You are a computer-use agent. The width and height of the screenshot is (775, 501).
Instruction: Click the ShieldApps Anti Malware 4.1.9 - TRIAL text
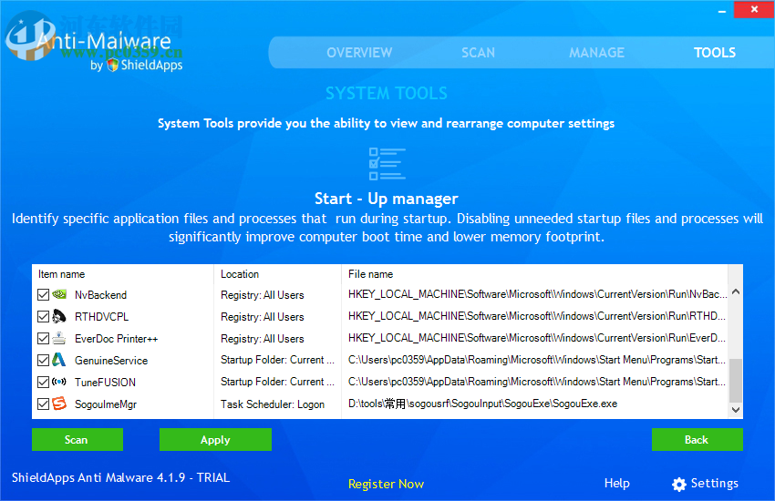pyautogui.click(x=120, y=477)
